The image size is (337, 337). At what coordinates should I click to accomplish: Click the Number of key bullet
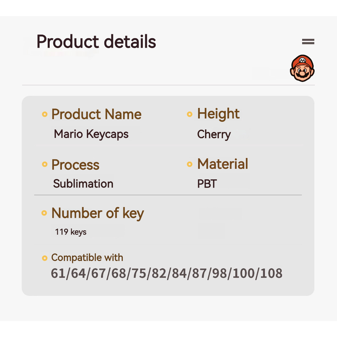(x=44, y=213)
